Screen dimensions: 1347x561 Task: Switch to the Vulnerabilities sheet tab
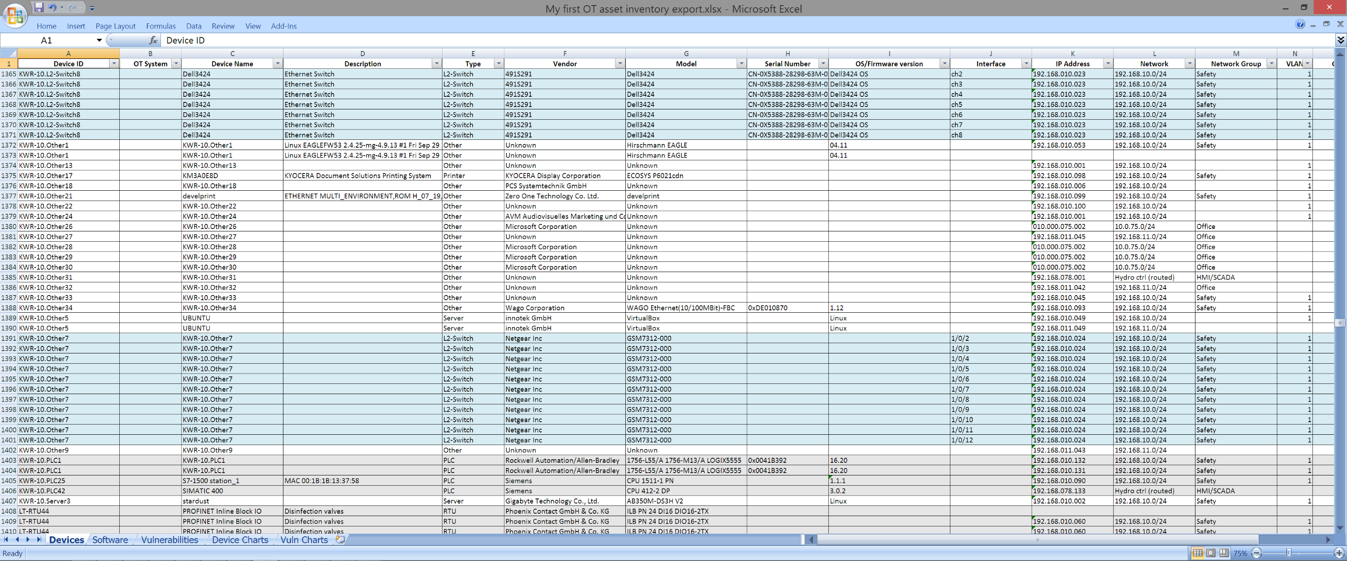169,539
